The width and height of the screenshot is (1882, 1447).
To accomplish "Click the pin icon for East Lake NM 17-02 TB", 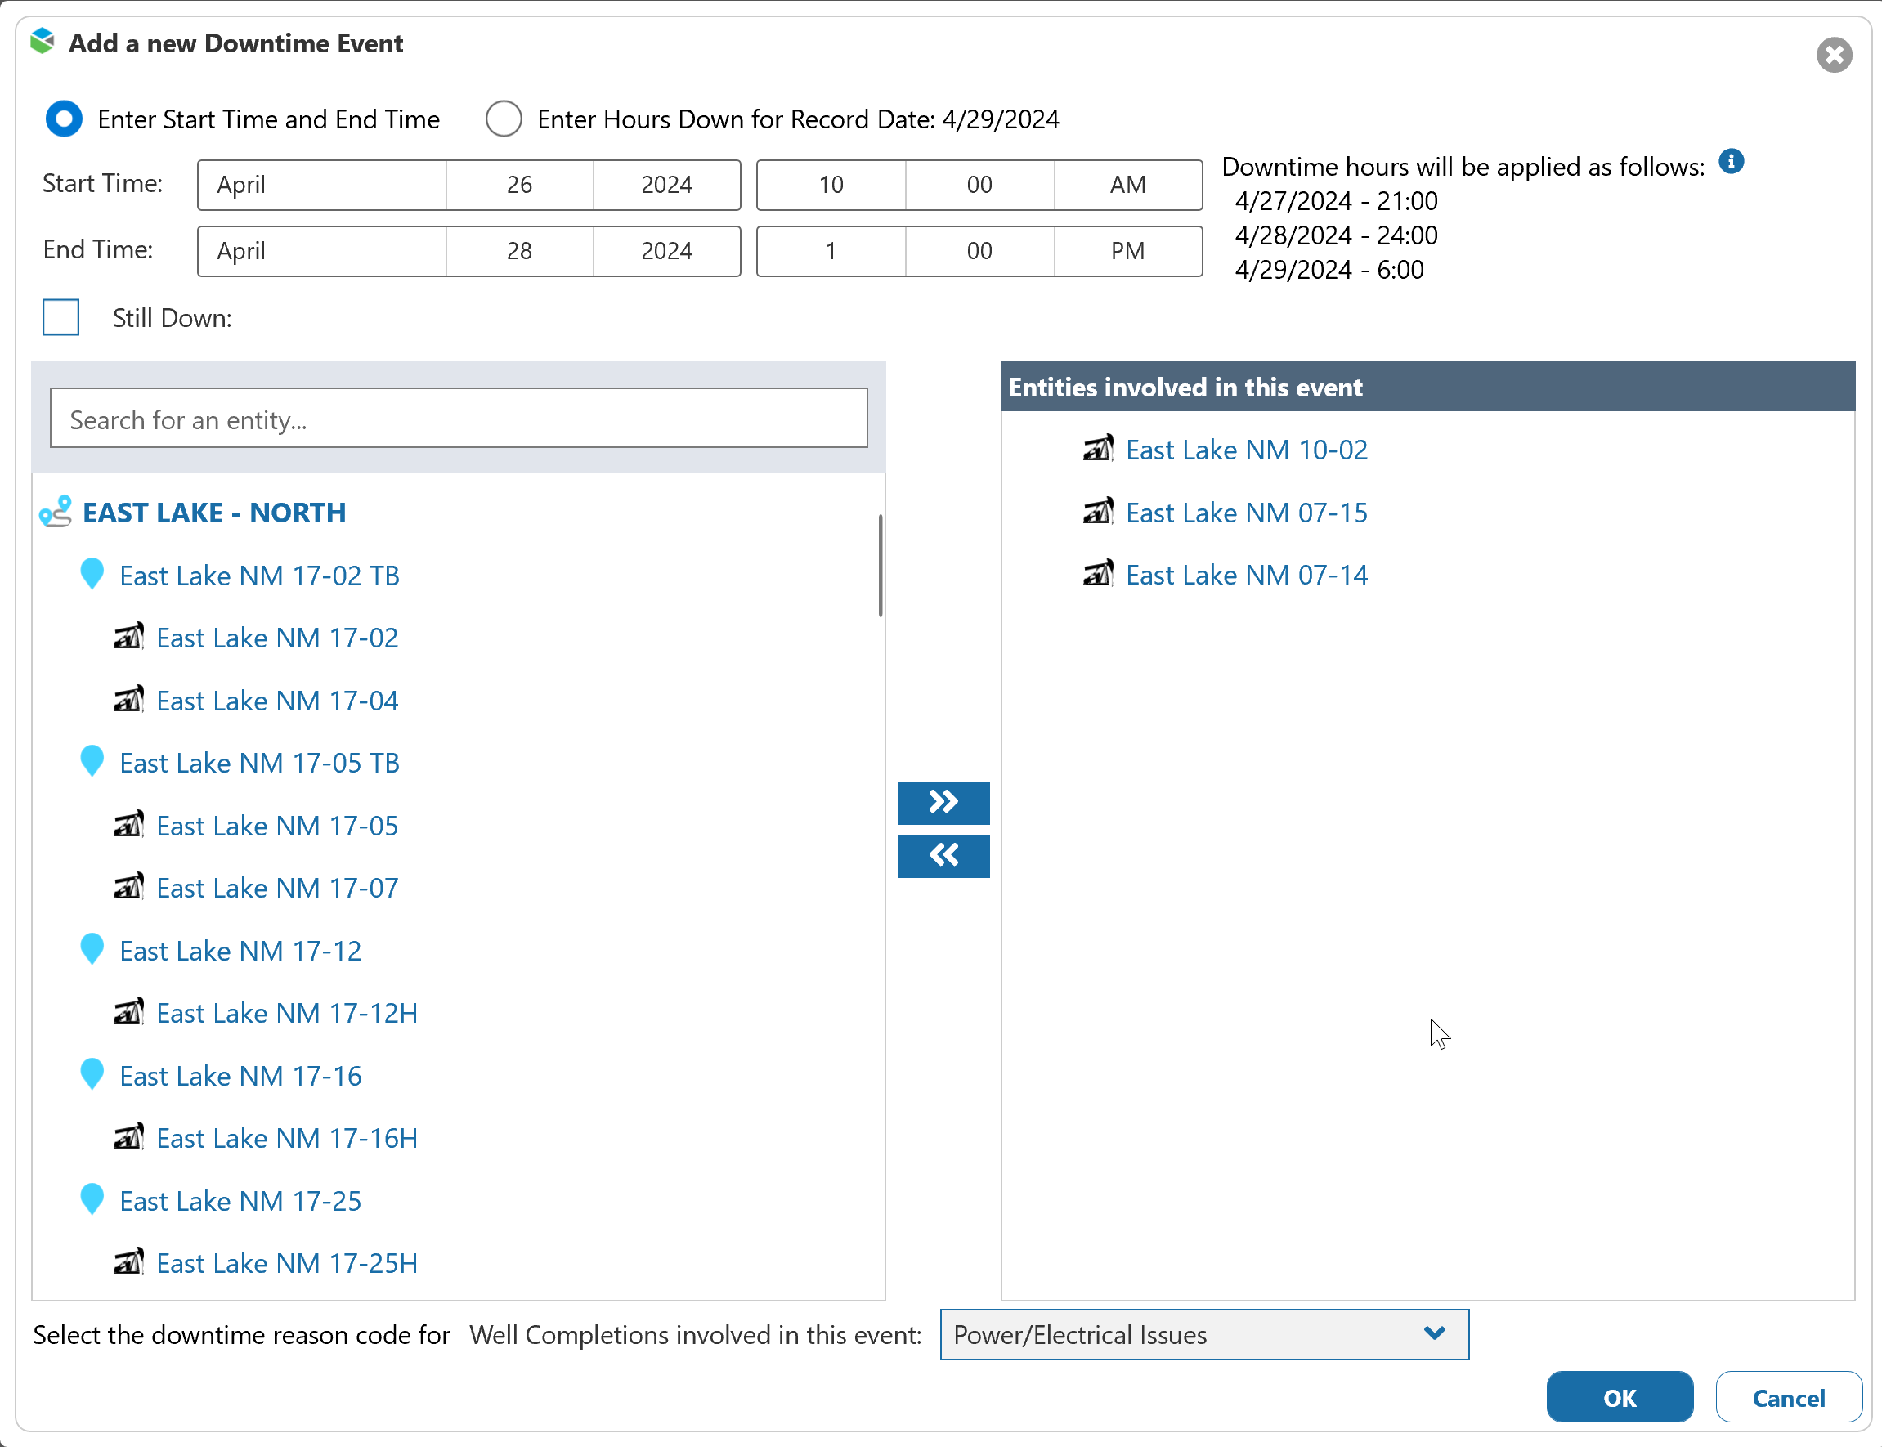I will (92, 574).
